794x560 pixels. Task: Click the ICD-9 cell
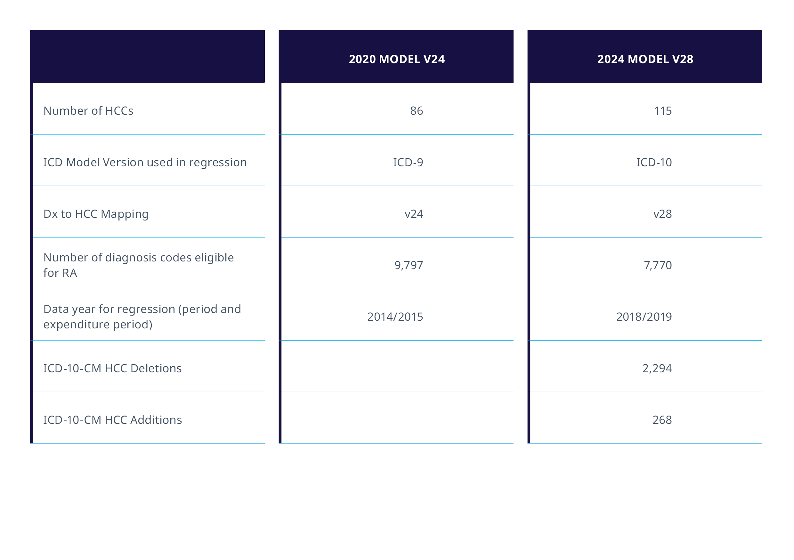pos(408,162)
